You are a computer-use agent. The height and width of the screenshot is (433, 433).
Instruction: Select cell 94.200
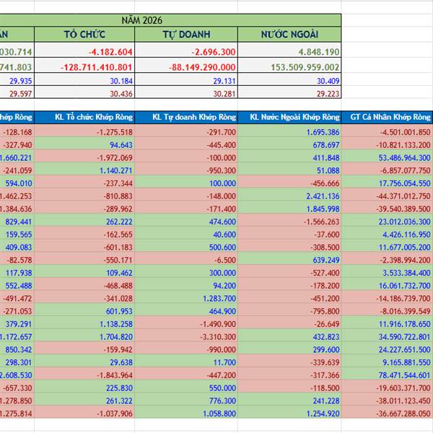(x=186, y=284)
